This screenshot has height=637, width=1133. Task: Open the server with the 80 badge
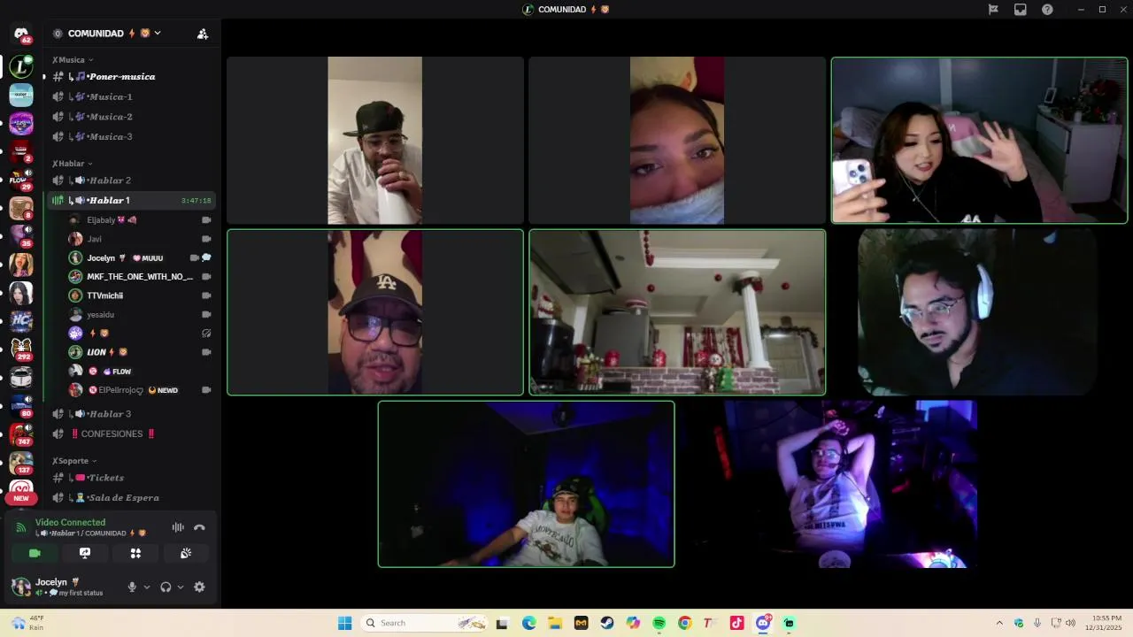21,405
